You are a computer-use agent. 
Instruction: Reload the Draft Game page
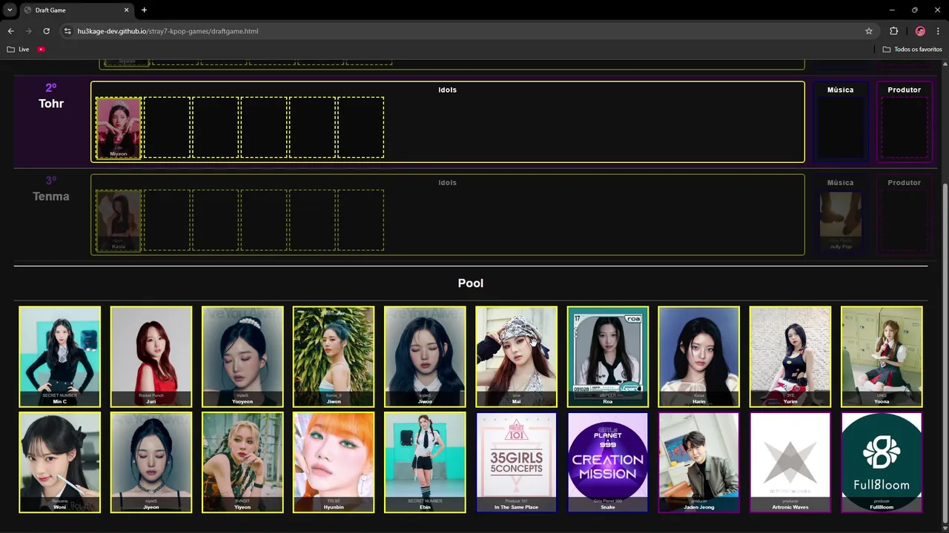pyautogui.click(x=46, y=31)
